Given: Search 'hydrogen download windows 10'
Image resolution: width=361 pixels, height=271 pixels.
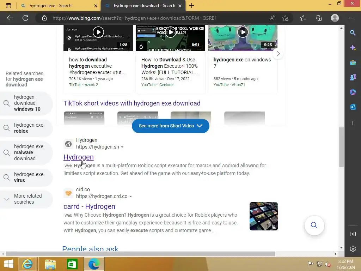Looking at the screenshot, I should [x=26, y=103].
